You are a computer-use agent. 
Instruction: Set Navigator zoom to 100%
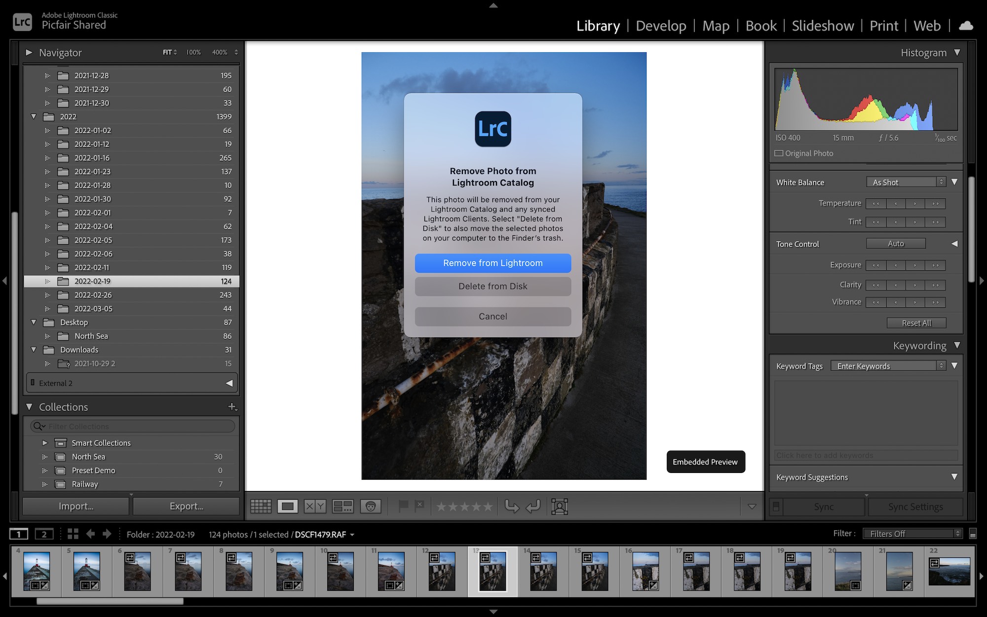coord(193,52)
